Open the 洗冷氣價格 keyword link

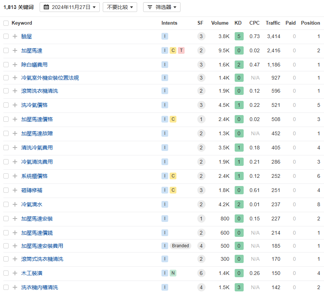click(34, 105)
